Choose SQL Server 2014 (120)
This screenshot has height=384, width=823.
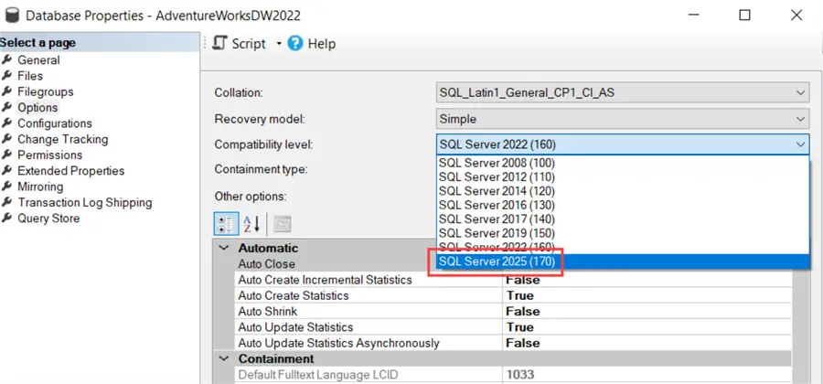pos(622,191)
